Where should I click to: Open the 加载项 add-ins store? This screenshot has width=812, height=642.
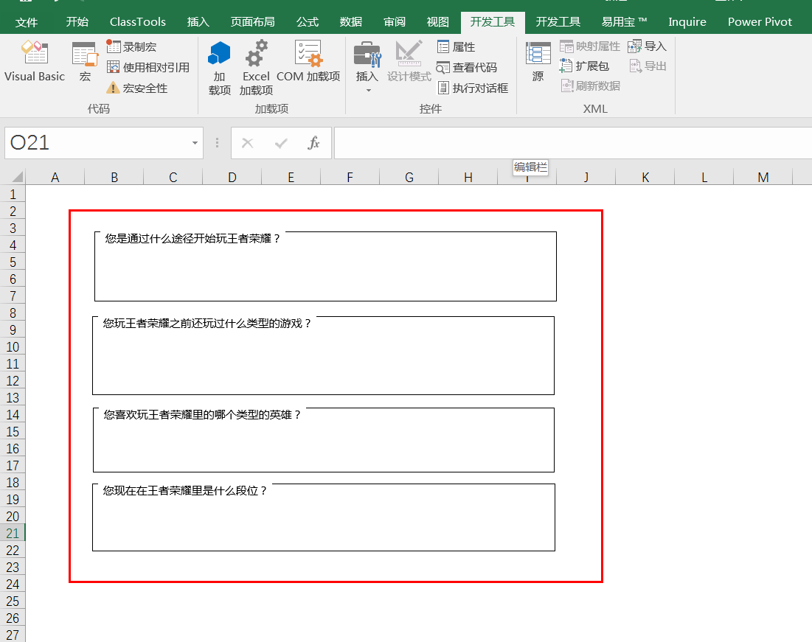coord(220,69)
